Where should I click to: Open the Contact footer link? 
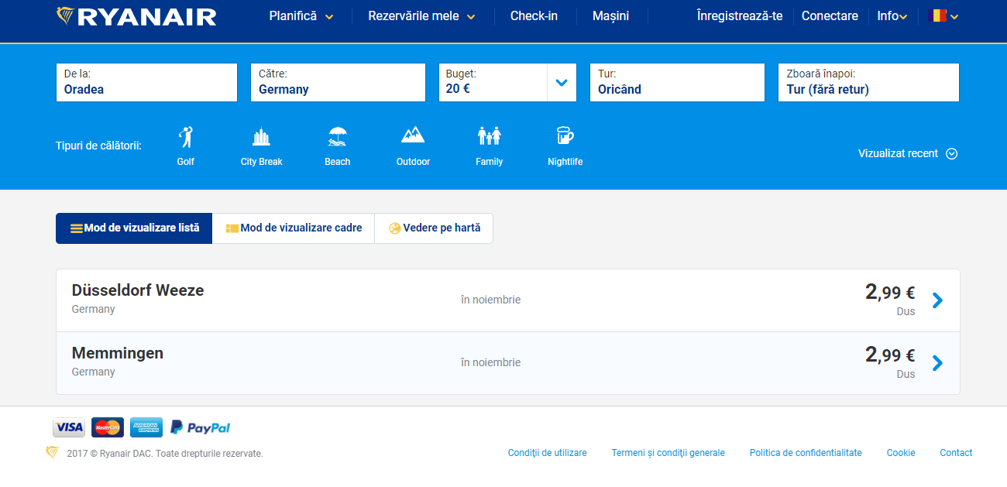(x=956, y=453)
